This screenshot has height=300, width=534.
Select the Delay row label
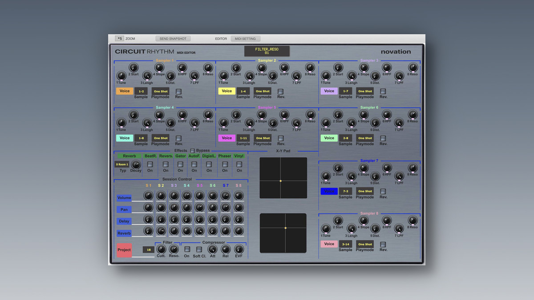pyautogui.click(x=124, y=221)
